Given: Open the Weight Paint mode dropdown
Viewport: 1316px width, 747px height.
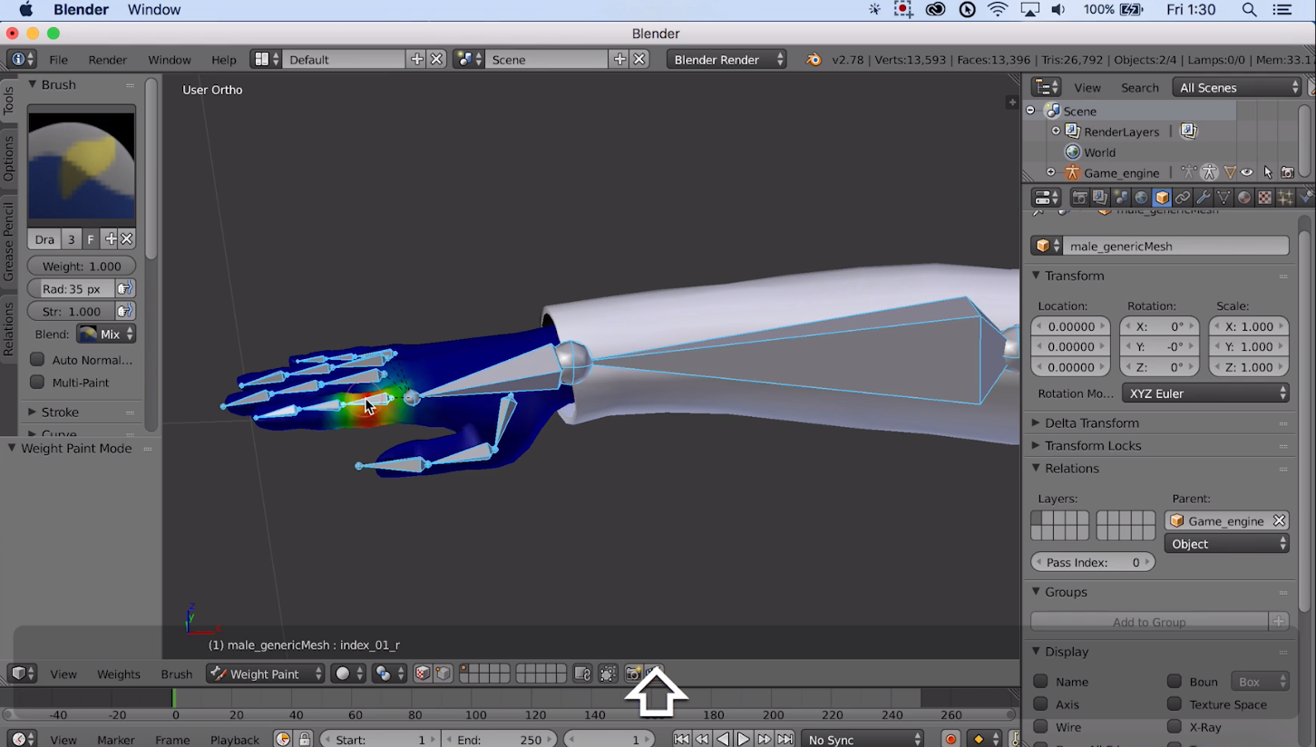Looking at the screenshot, I should point(265,674).
